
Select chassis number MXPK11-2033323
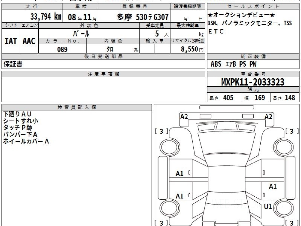pos(253,82)
